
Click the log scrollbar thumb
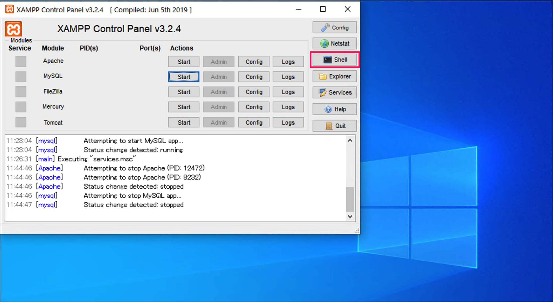click(350, 199)
